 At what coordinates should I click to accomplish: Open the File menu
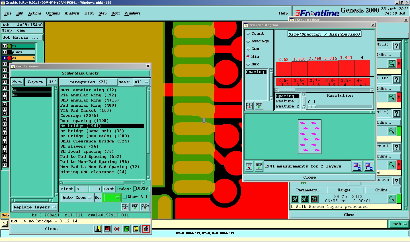pos(8,13)
